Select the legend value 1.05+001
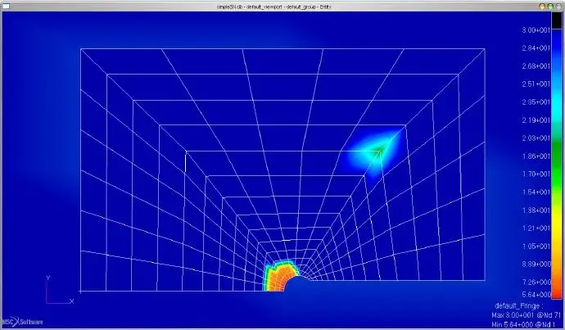Screen dimensions: 565x330 tap(536, 246)
